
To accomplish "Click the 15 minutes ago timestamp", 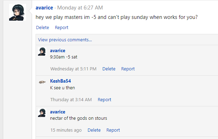I will [x=66, y=130].
